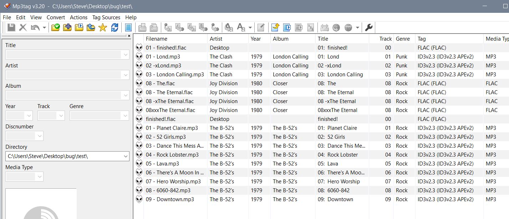Sort by the Filename column header
The width and height of the screenshot is (509, 219).
click(x=175, y=39)
